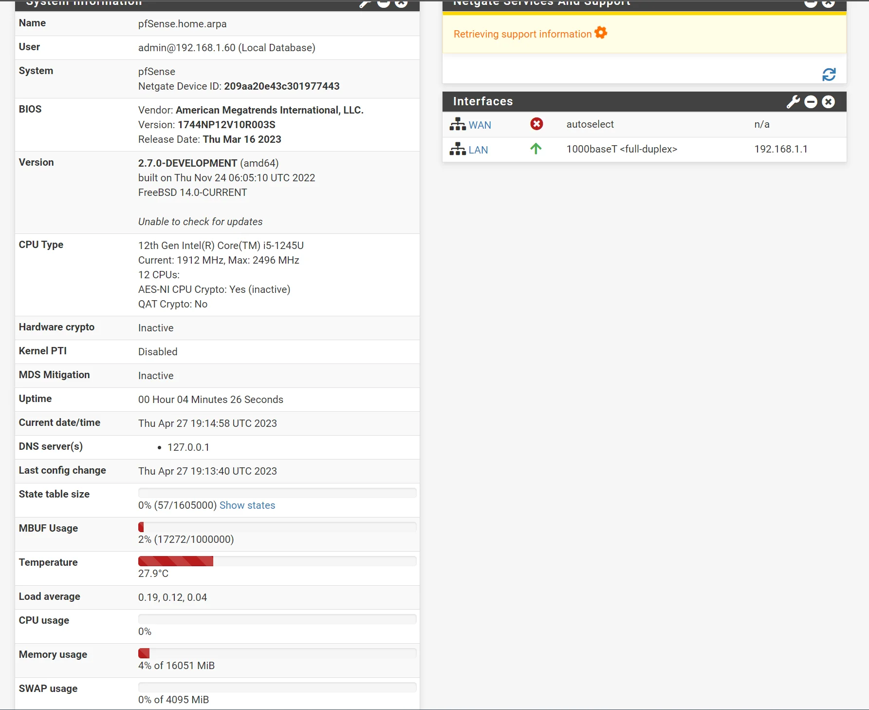Open the LAN interface link
Image resolution: width=869 pixels, height=710 pixels.
(x=478, y=150)
